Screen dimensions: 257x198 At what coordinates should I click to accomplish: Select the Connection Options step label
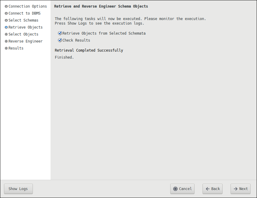pyautogui.click(x=28, y=6)
